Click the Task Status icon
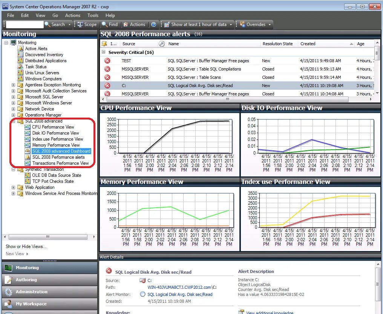This screenshot has width=383, height=314. [x=20, y=67]
